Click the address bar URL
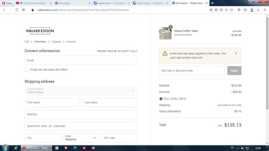The height and width of the screenshot is (151, 269). click(x=83, y=10)
